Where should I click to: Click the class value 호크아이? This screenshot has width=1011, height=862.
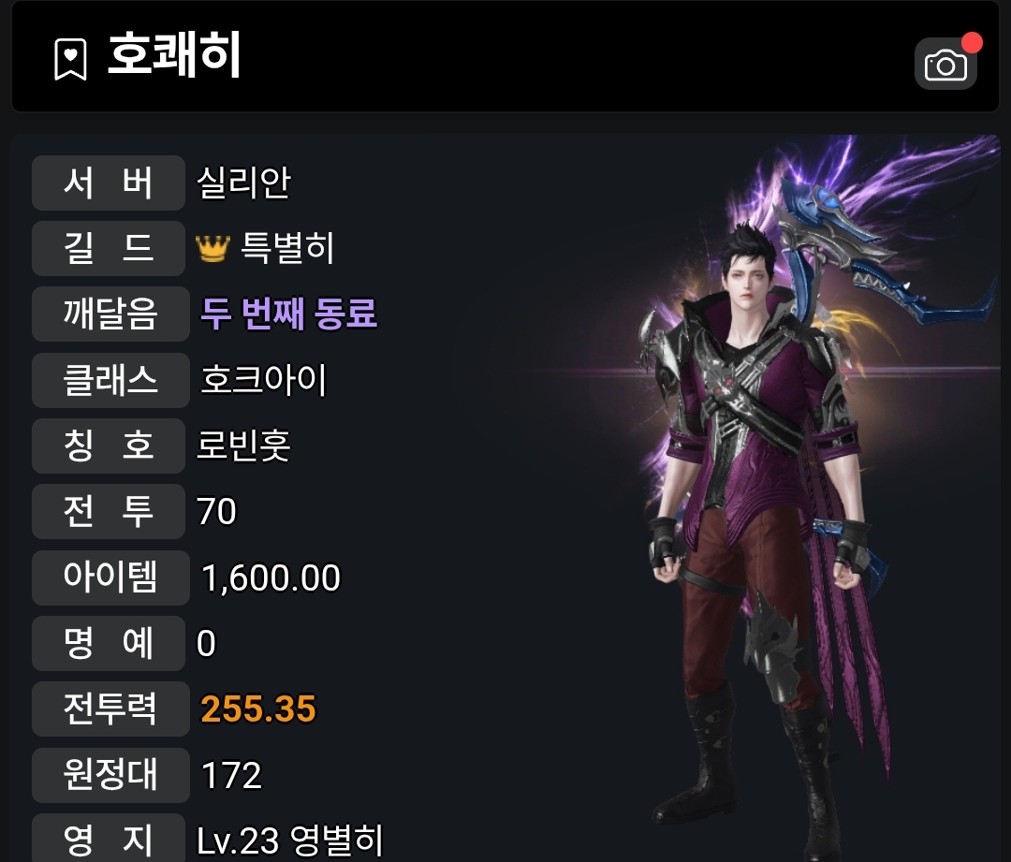tap(264, 380)
